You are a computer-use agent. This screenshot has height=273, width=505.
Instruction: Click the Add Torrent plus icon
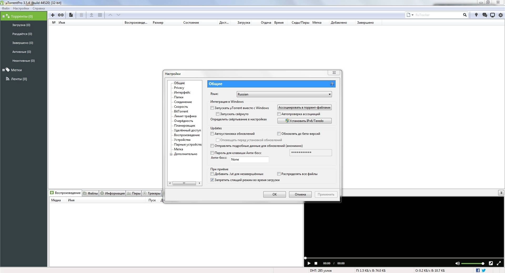pos(53,15)
